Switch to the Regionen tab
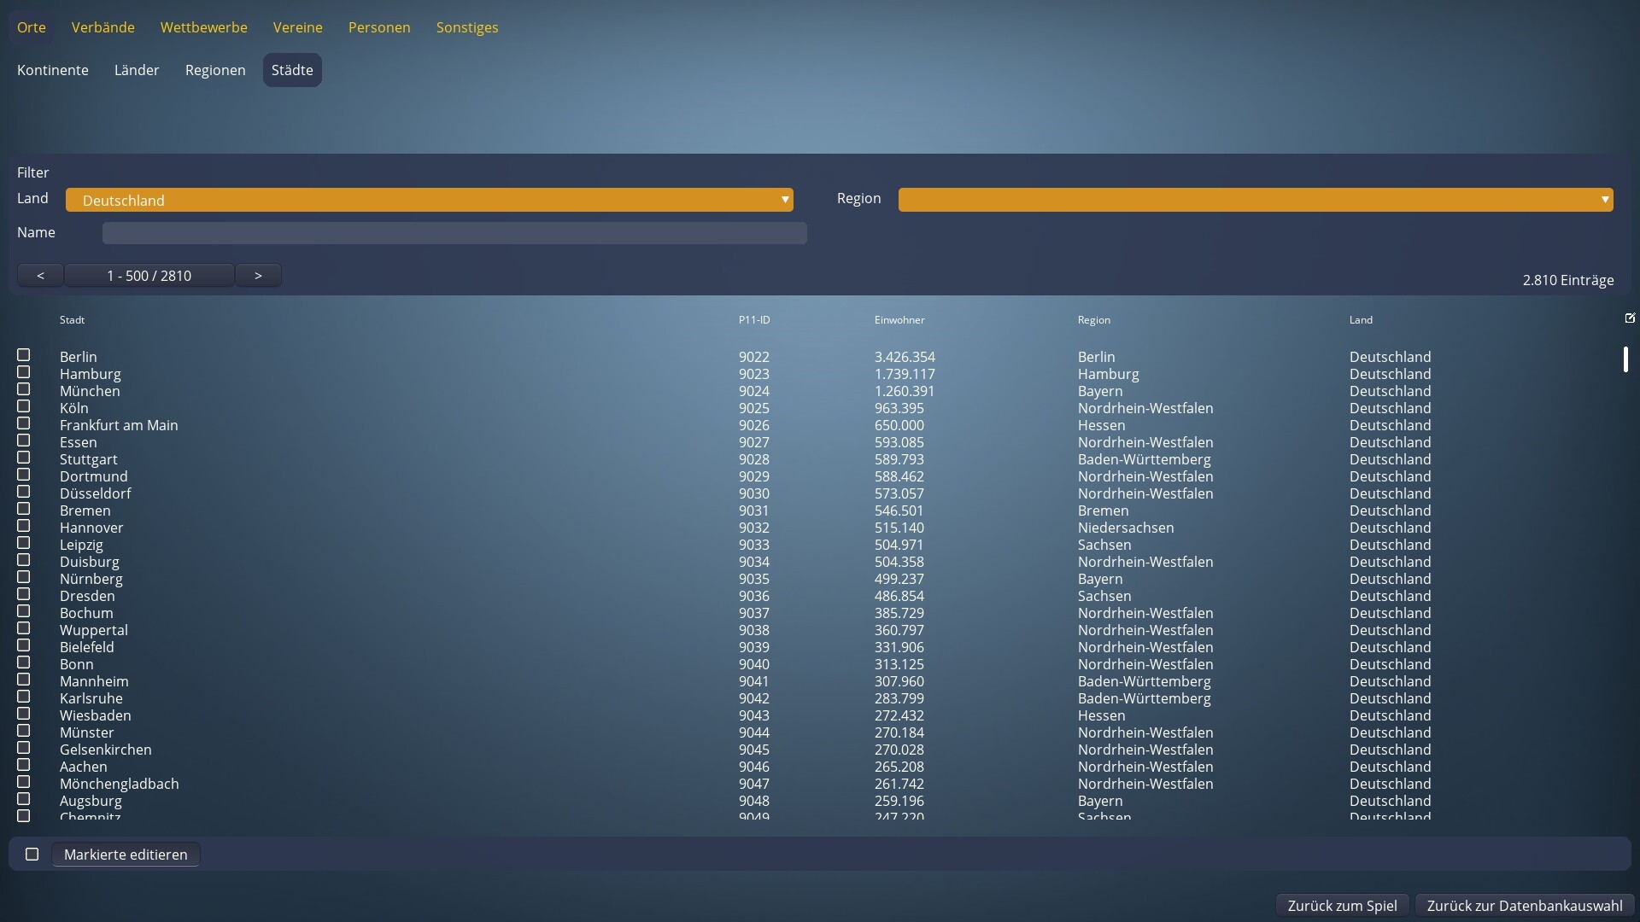1640x922 pixels. point(215,69)
